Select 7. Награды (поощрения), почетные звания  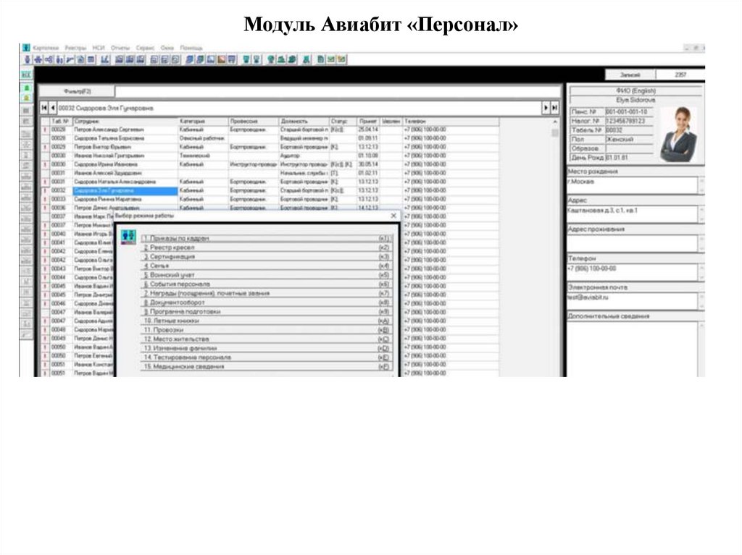click(267, 293)
